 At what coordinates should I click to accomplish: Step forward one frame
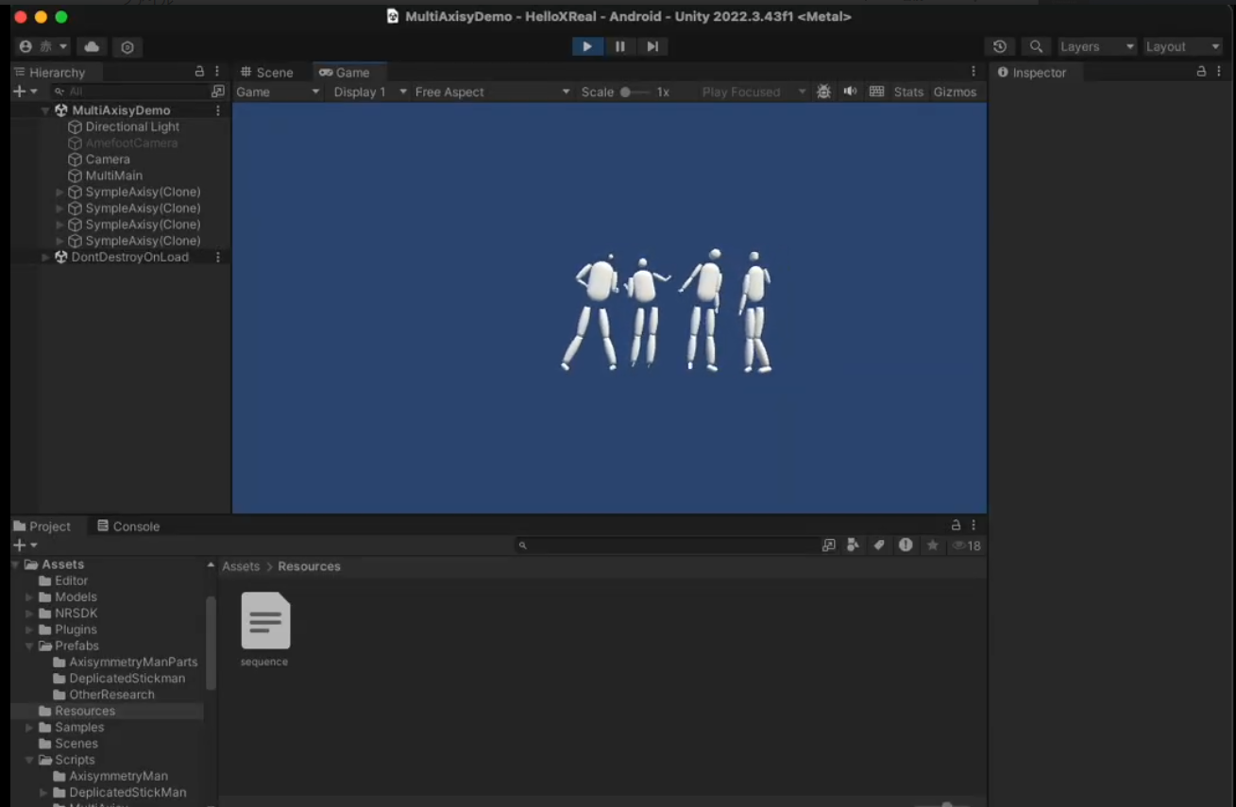pos(652,46)
